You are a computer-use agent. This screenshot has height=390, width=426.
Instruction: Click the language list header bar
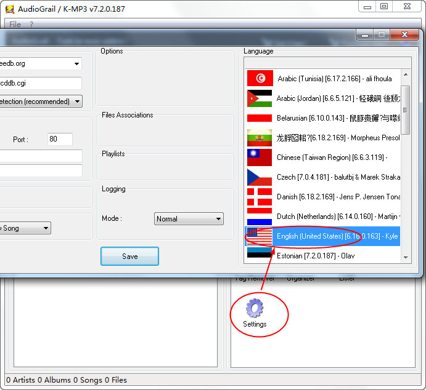click(327, 63)
